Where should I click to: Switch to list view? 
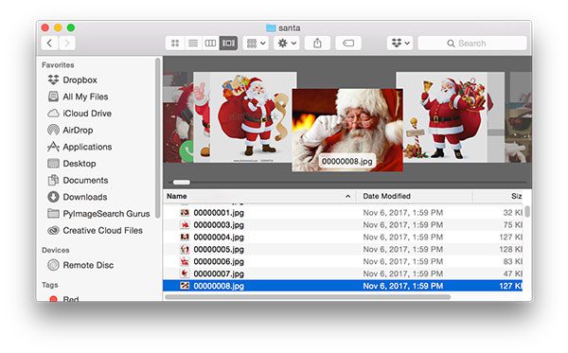point(193,44)
